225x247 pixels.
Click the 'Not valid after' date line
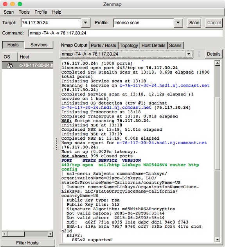click(x=115, y=218)
